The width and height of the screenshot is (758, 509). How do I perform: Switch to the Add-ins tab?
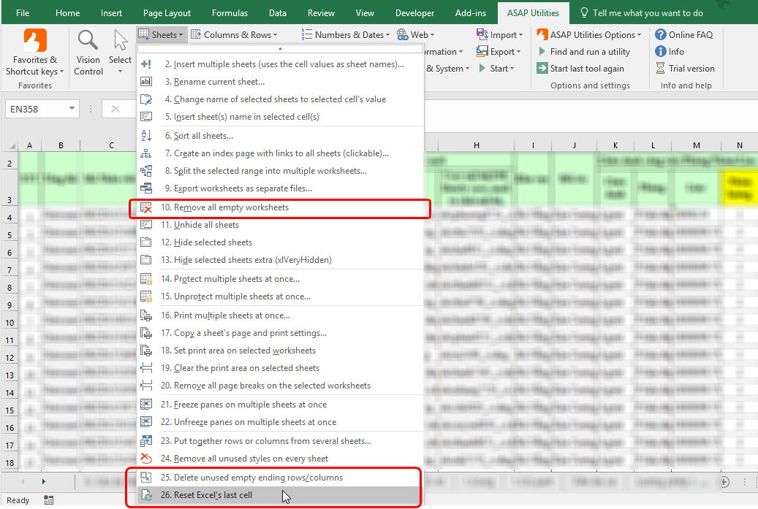[470, 13]
